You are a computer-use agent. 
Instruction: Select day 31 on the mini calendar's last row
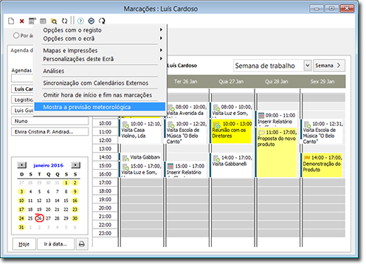(x=21, y=227)
